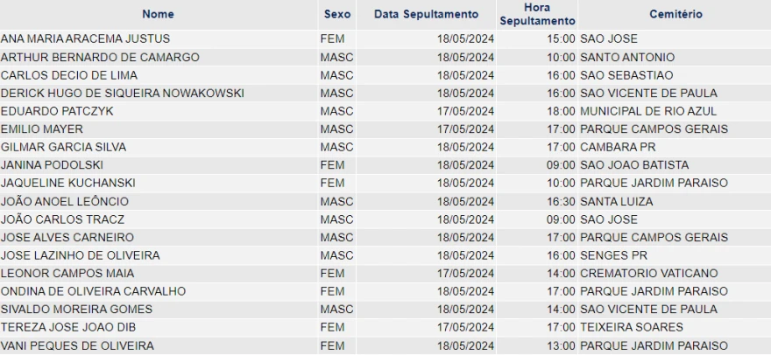Click the Data Sepultamento column header

pos(426,14)
